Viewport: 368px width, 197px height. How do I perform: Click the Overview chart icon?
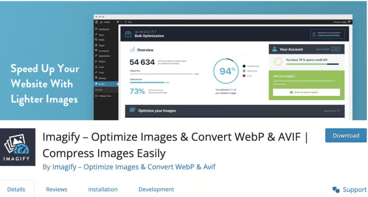(132, 49)
